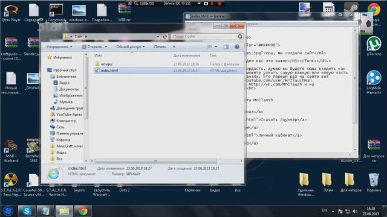This screenshot has height=217, width=387.
Task: Expand the view options dropdown arrow in Explorer
Action: pyautogui.click(x=216, y=46)
